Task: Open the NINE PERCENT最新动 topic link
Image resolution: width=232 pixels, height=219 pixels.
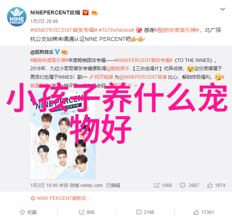Action: point(60,198)
